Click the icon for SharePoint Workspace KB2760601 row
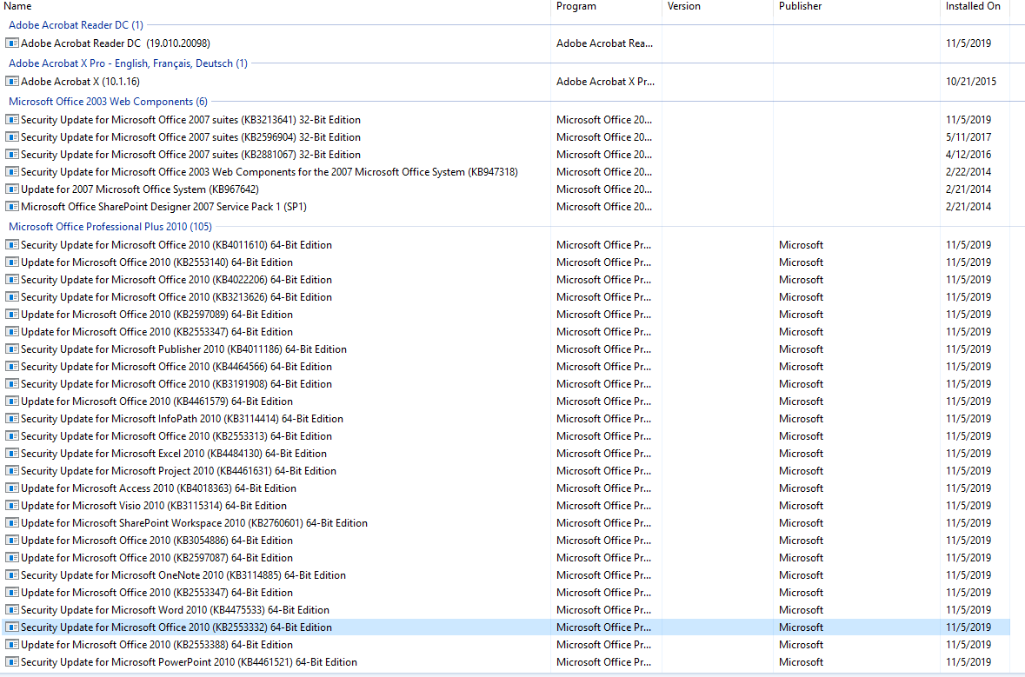Viewport: 1025px width, 677px height. (x=12, y=523)
